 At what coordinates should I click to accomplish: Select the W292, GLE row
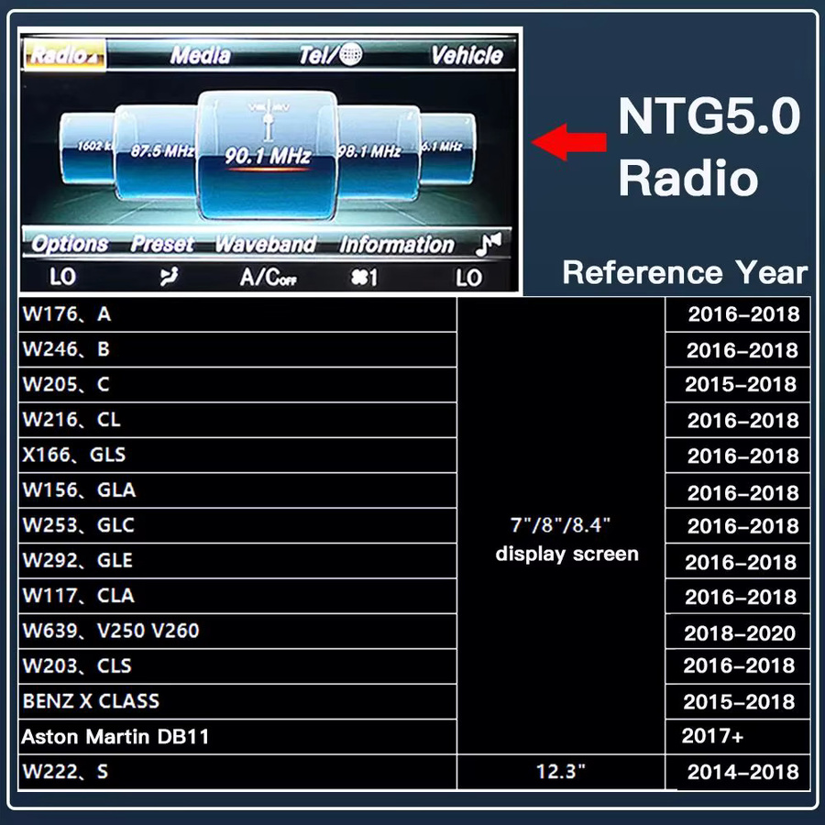click(x=237, y=561)
